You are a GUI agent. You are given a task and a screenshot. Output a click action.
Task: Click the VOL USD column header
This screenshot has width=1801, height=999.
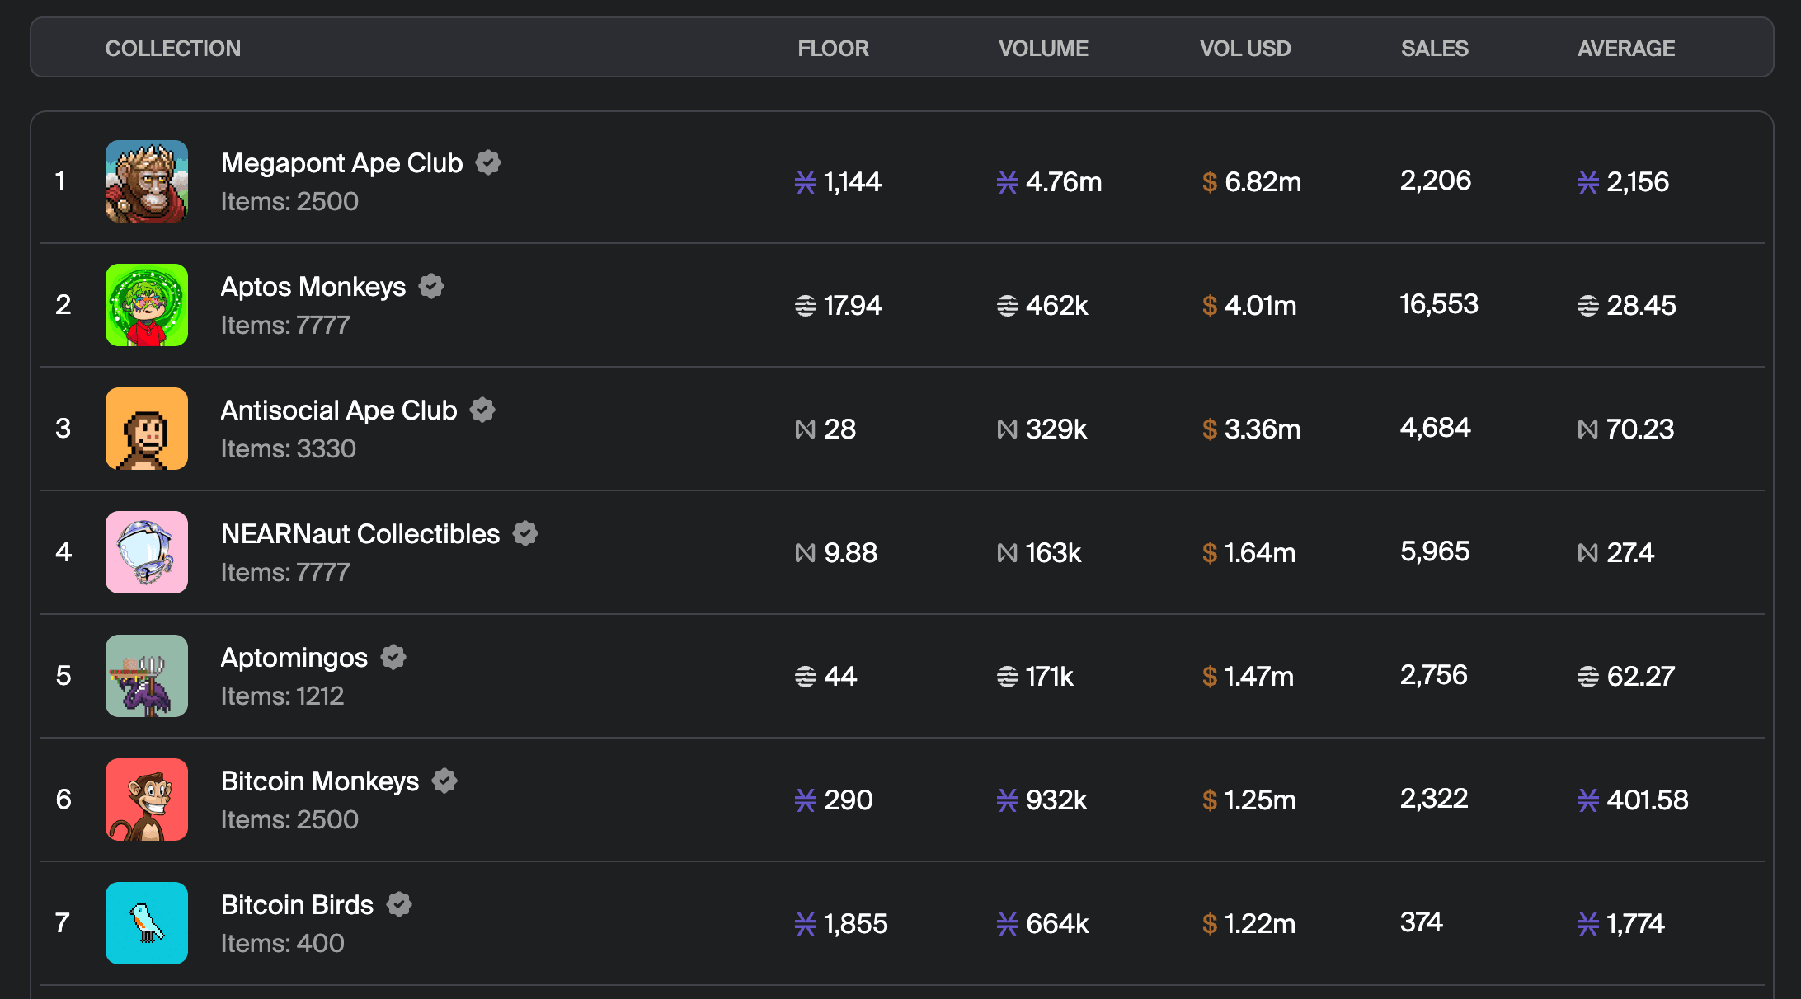click(1245, 49)
